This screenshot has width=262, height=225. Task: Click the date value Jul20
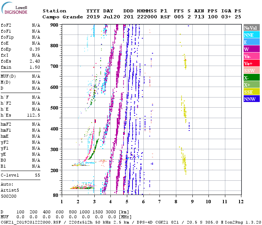click(x=112, y=17)
